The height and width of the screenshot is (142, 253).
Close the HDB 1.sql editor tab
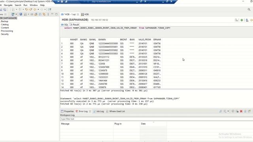point(78,14)
